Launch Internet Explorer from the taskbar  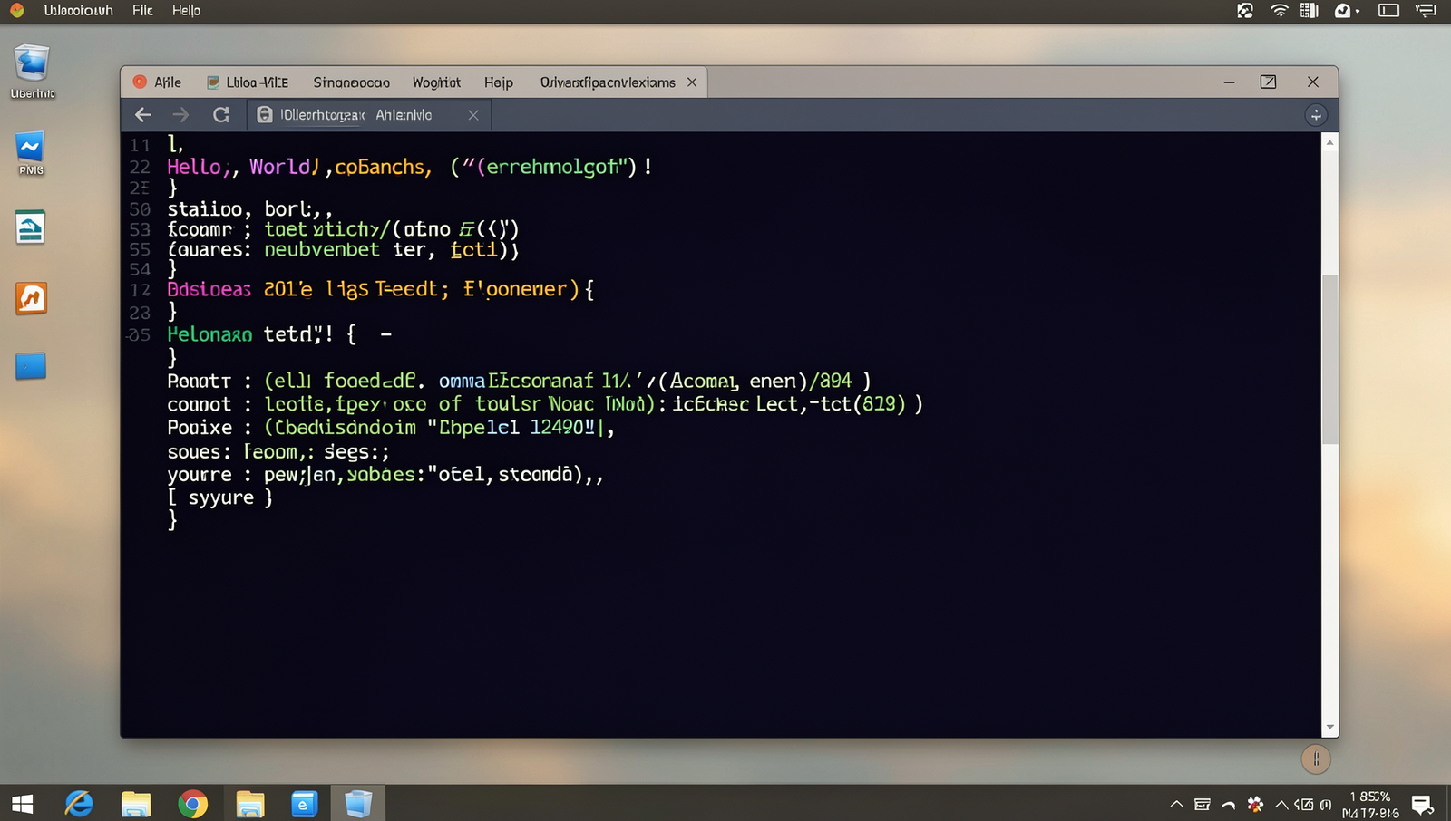[79, 804]
